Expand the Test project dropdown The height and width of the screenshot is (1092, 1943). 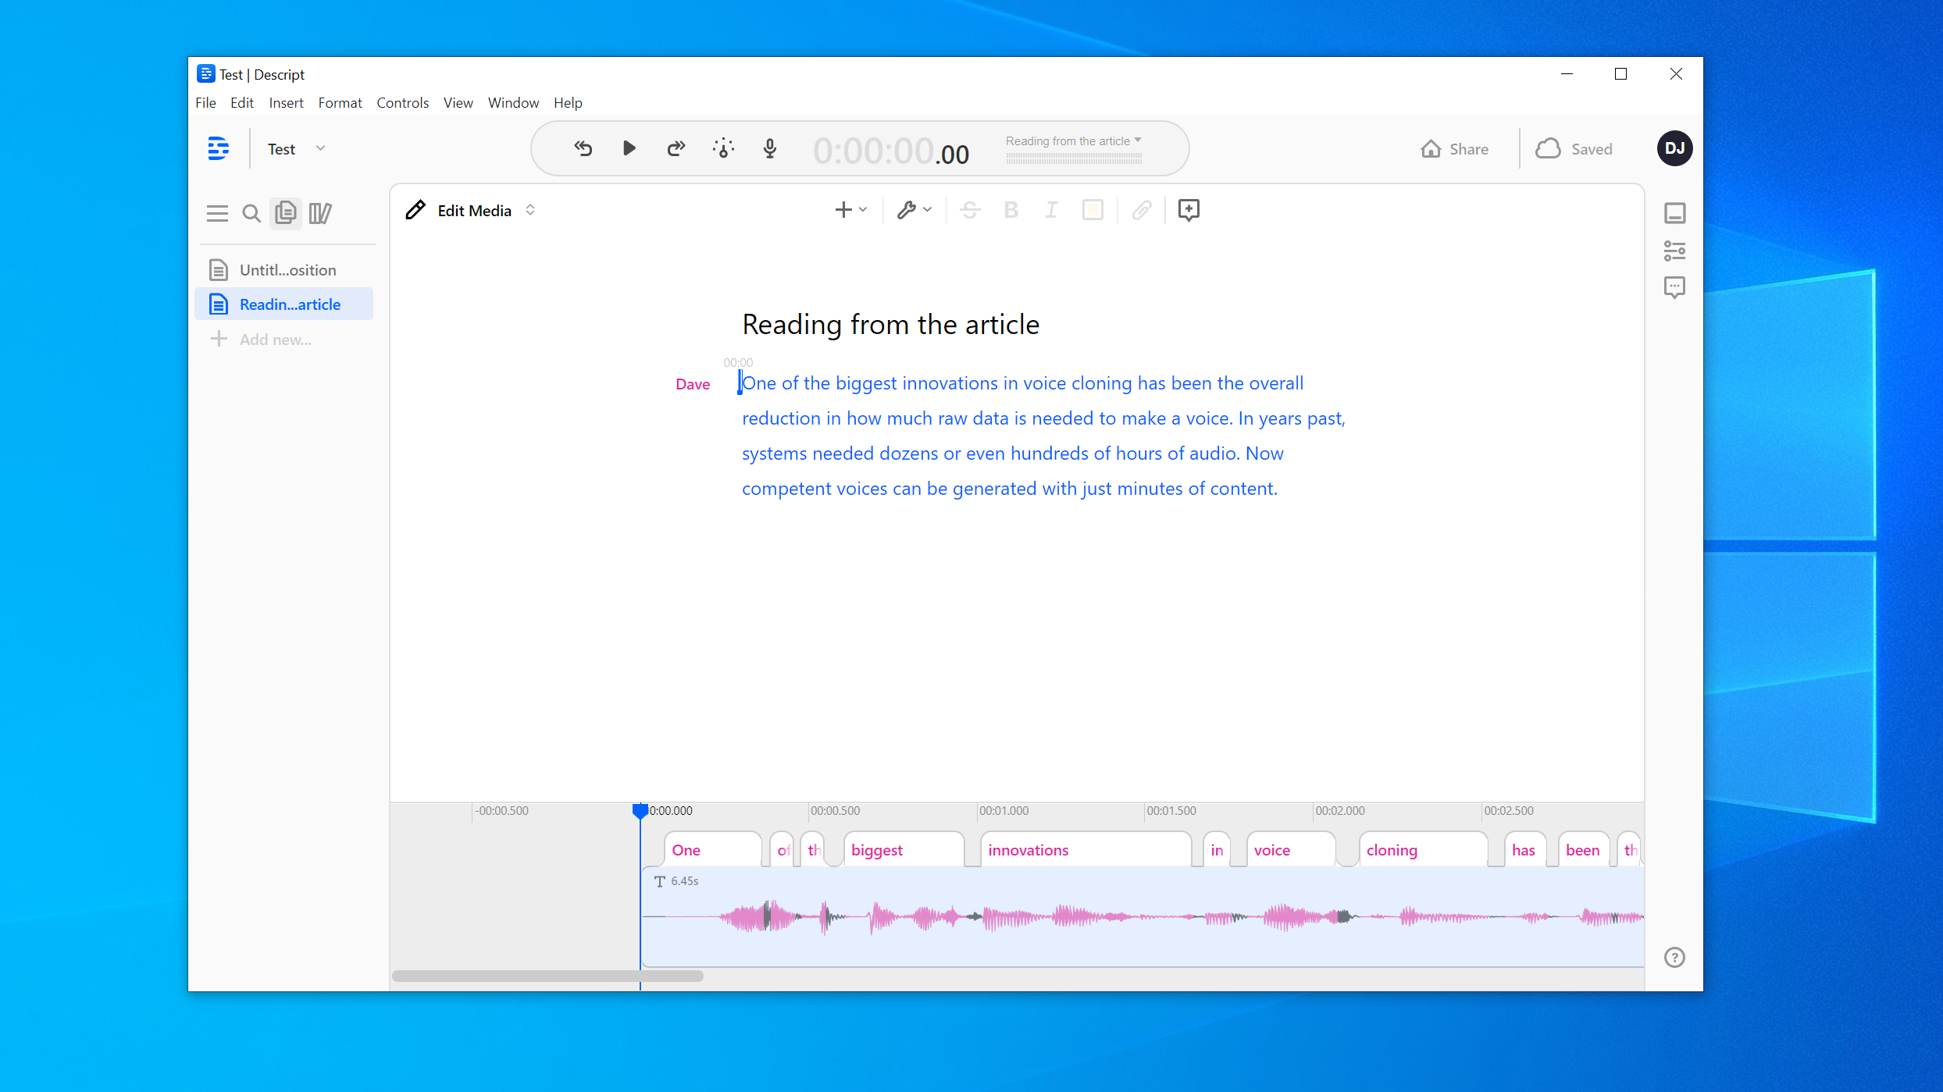tap(320, 148)
